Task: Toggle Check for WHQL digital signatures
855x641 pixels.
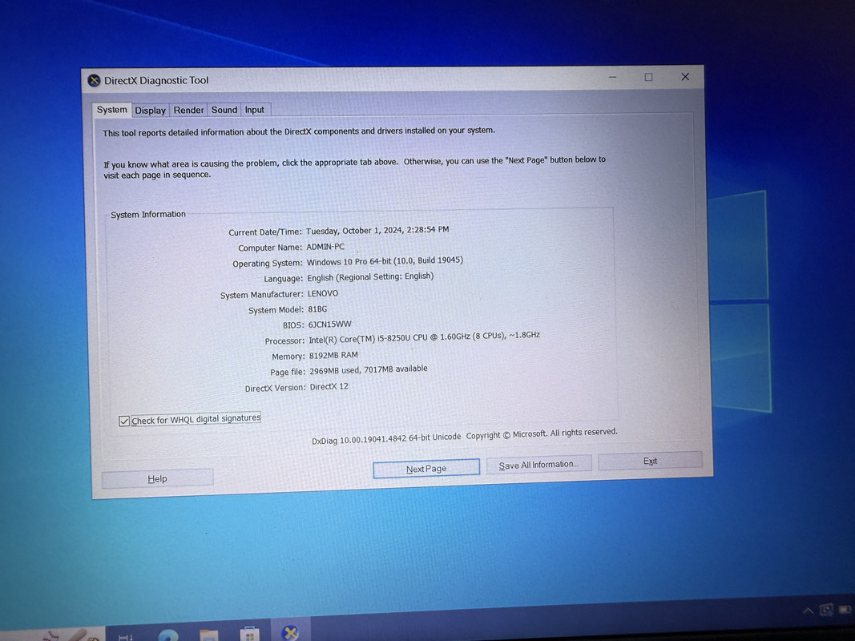Action: point(190,419)
